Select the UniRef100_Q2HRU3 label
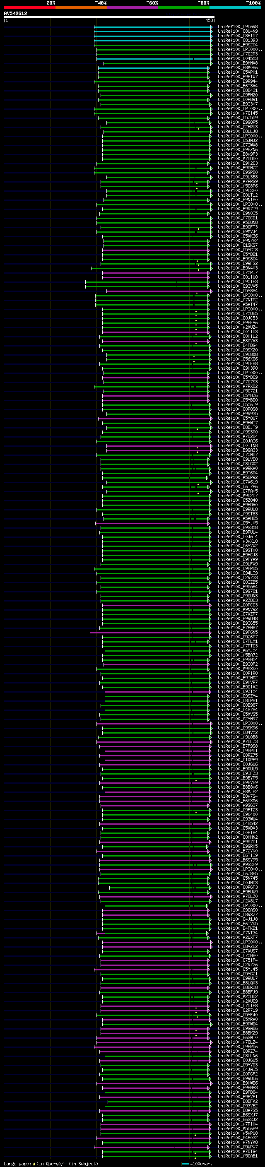Viewport: 265px width, 1167px height. tap(238, 127)
